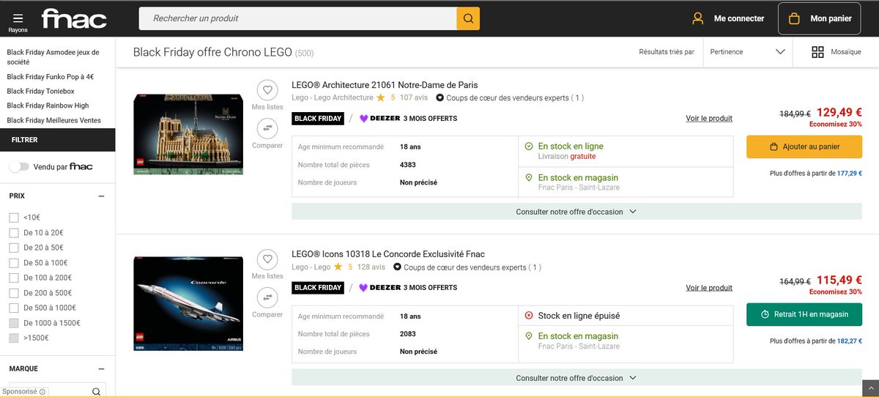
Task: Click the Me connecter user icon
Action: (698, 18)
